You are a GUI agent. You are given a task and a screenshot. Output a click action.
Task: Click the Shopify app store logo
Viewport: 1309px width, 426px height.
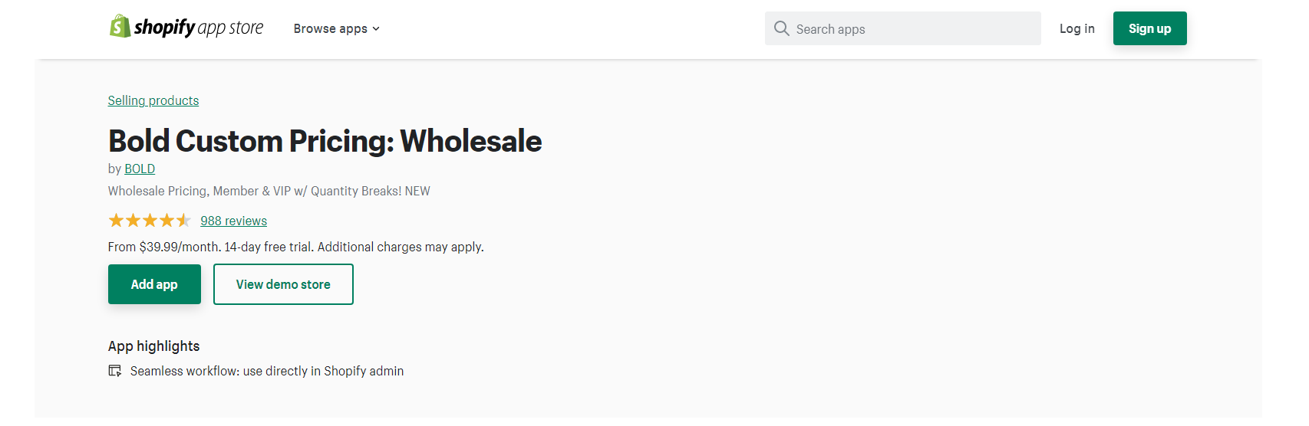pos(186,28)
